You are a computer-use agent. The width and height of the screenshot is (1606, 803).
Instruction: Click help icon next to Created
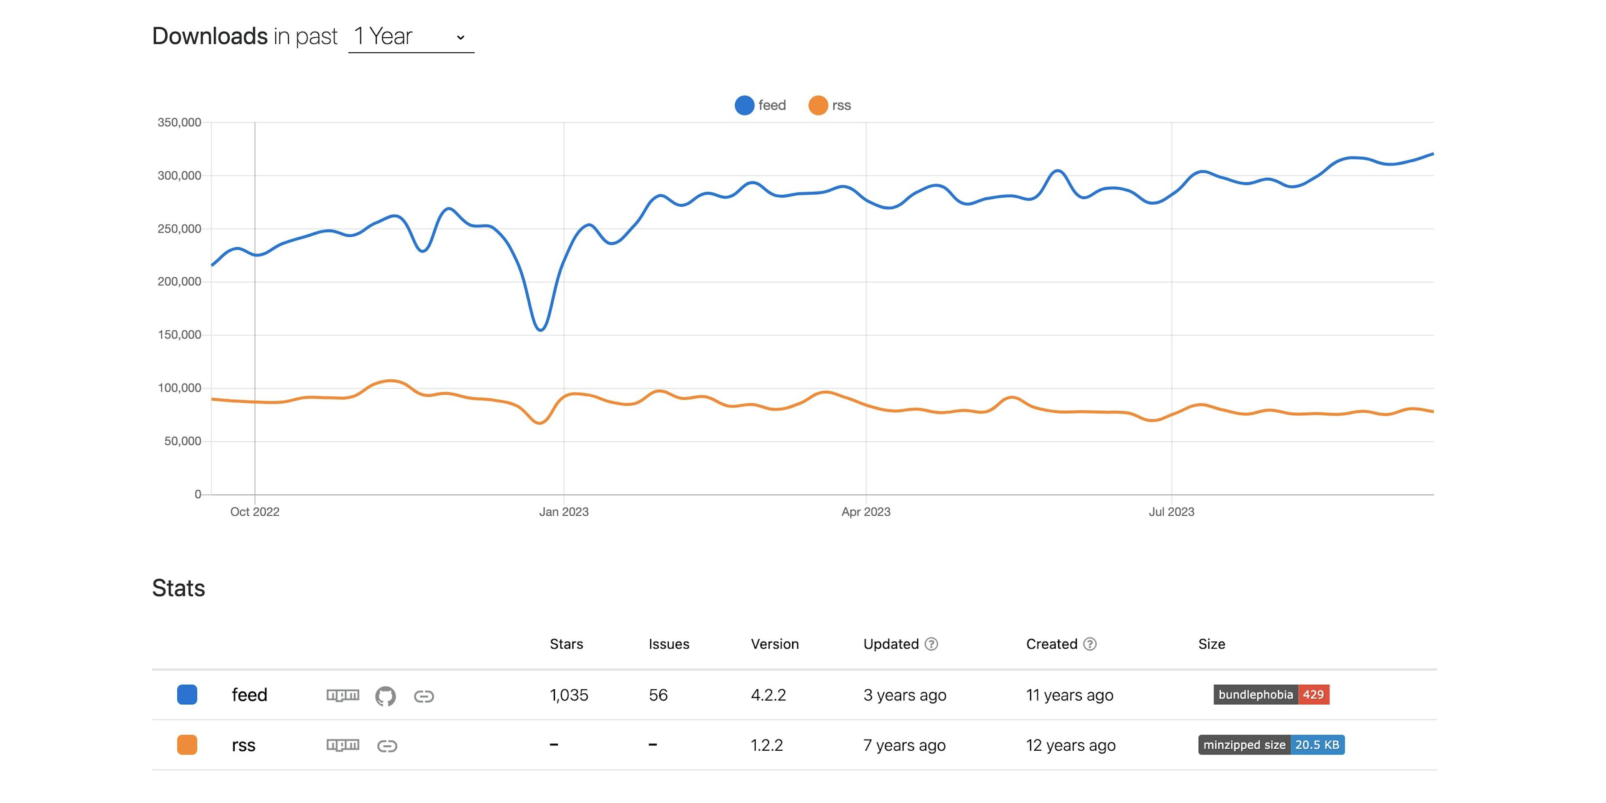pyautogui.click(x=1090, y=644)
